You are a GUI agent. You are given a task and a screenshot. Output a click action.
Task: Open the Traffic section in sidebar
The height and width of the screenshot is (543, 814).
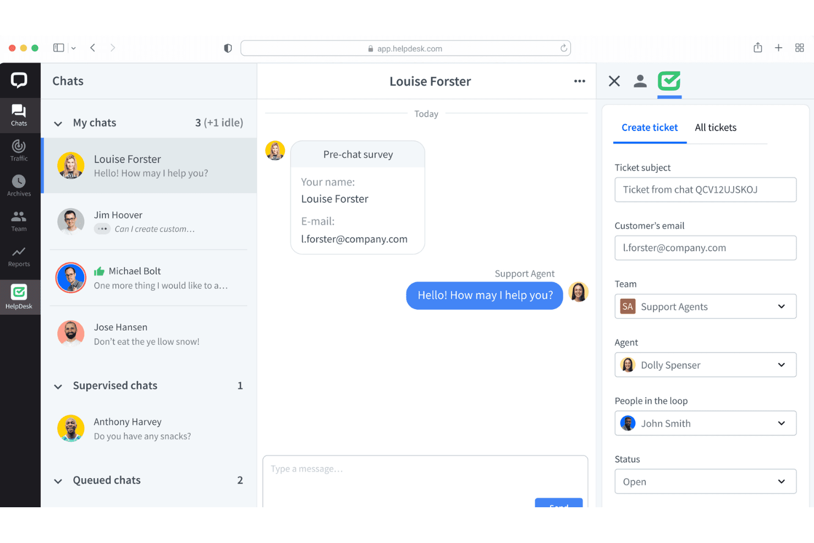(x=19, y=151)
